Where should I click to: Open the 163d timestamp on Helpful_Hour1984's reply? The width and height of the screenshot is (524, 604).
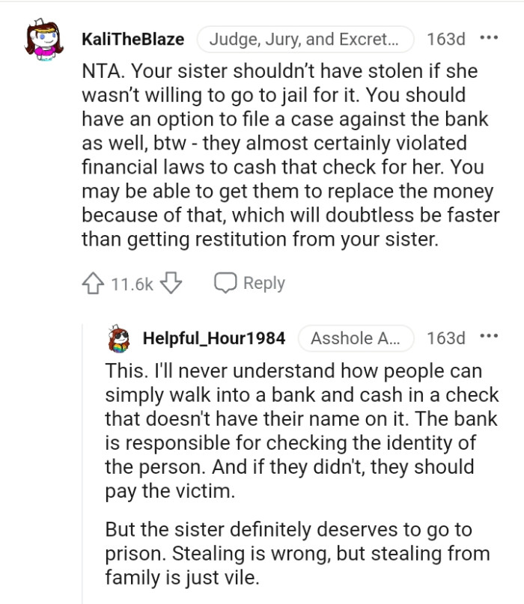point(445,338)
